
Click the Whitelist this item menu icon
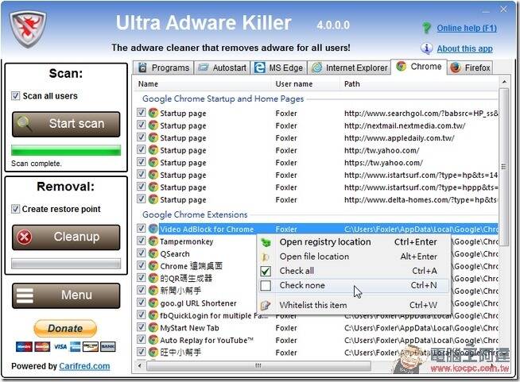(x=266, y=305)
